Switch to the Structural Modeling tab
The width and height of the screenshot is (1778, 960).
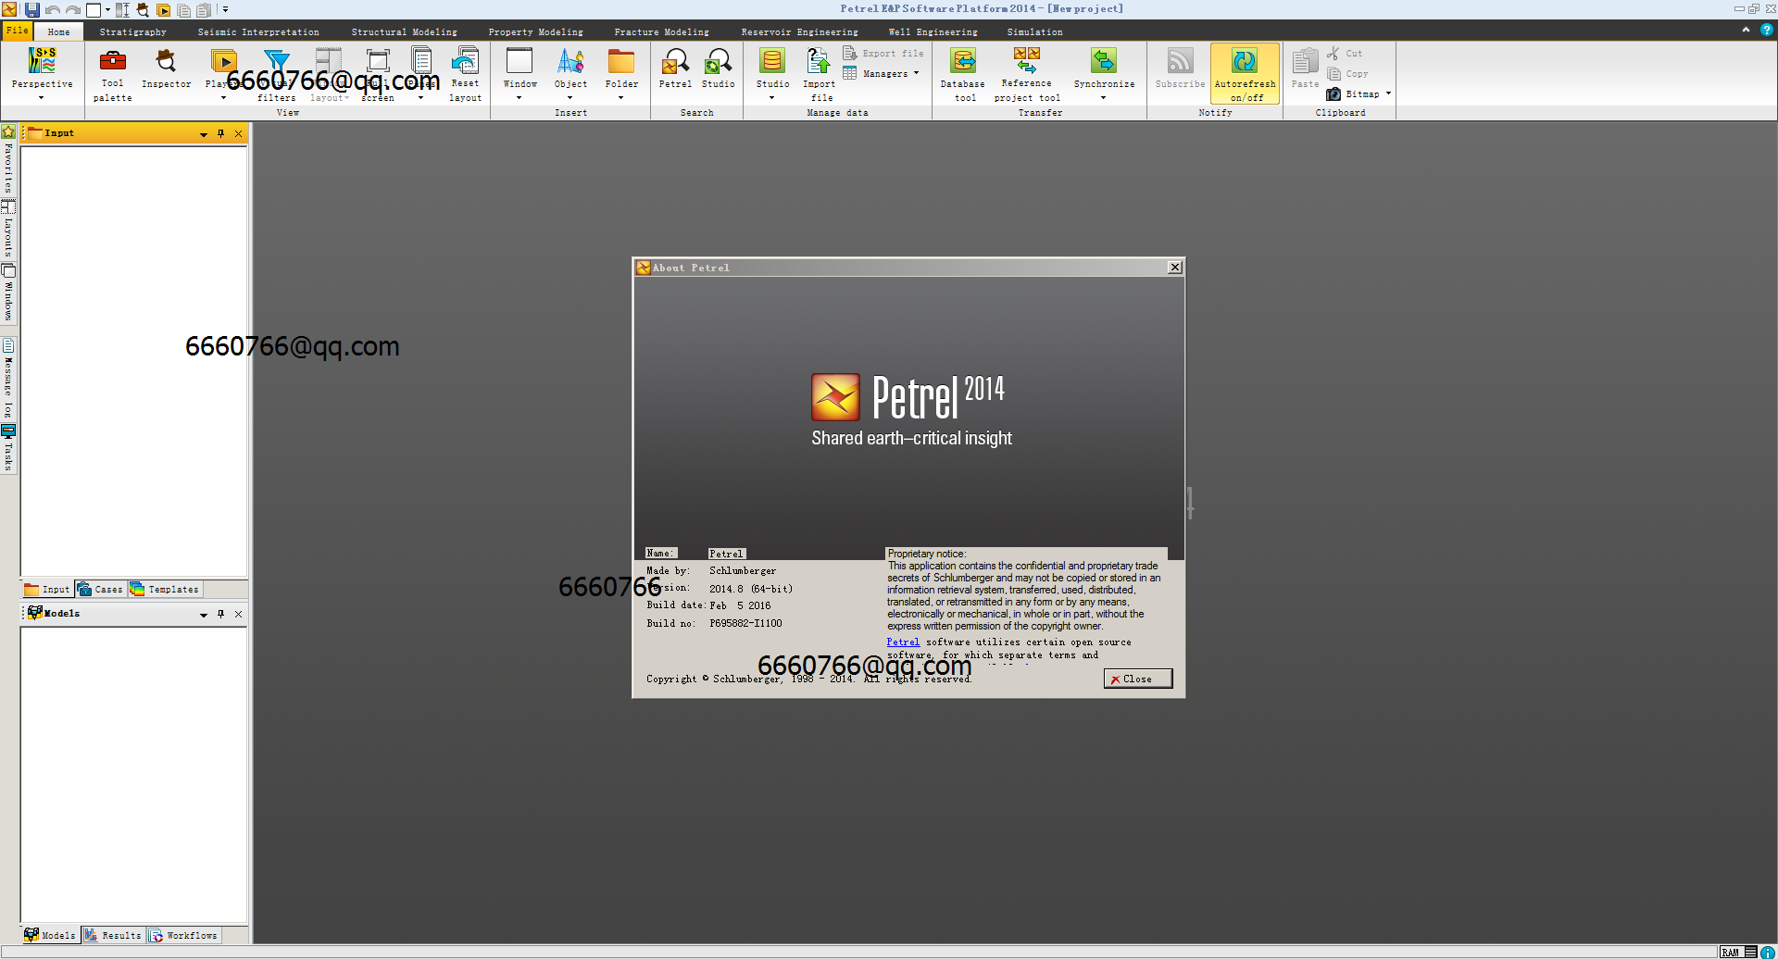(x=404, y=31)
